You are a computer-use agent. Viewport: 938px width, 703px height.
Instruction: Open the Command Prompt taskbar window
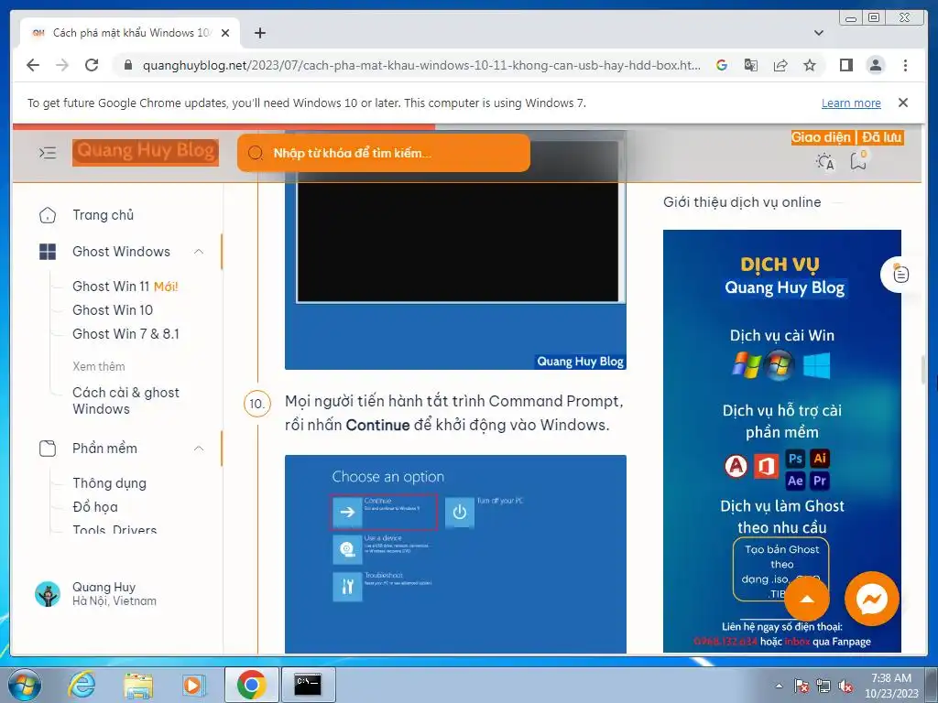click(308, 685)
